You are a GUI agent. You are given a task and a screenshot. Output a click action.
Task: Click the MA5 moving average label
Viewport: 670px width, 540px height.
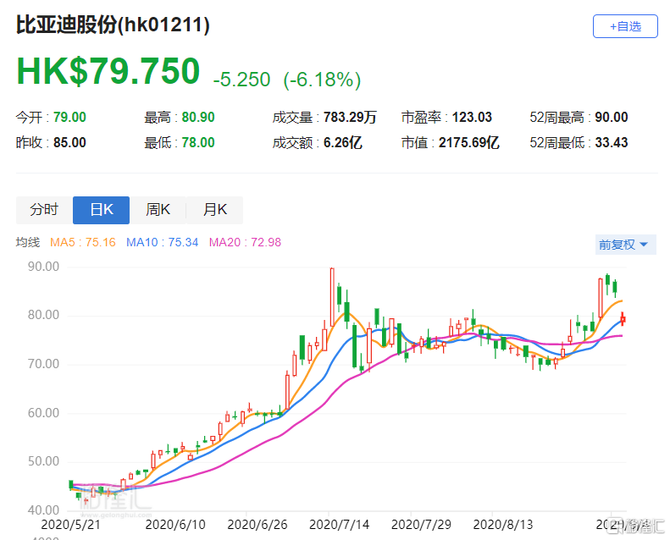(82, 242)
